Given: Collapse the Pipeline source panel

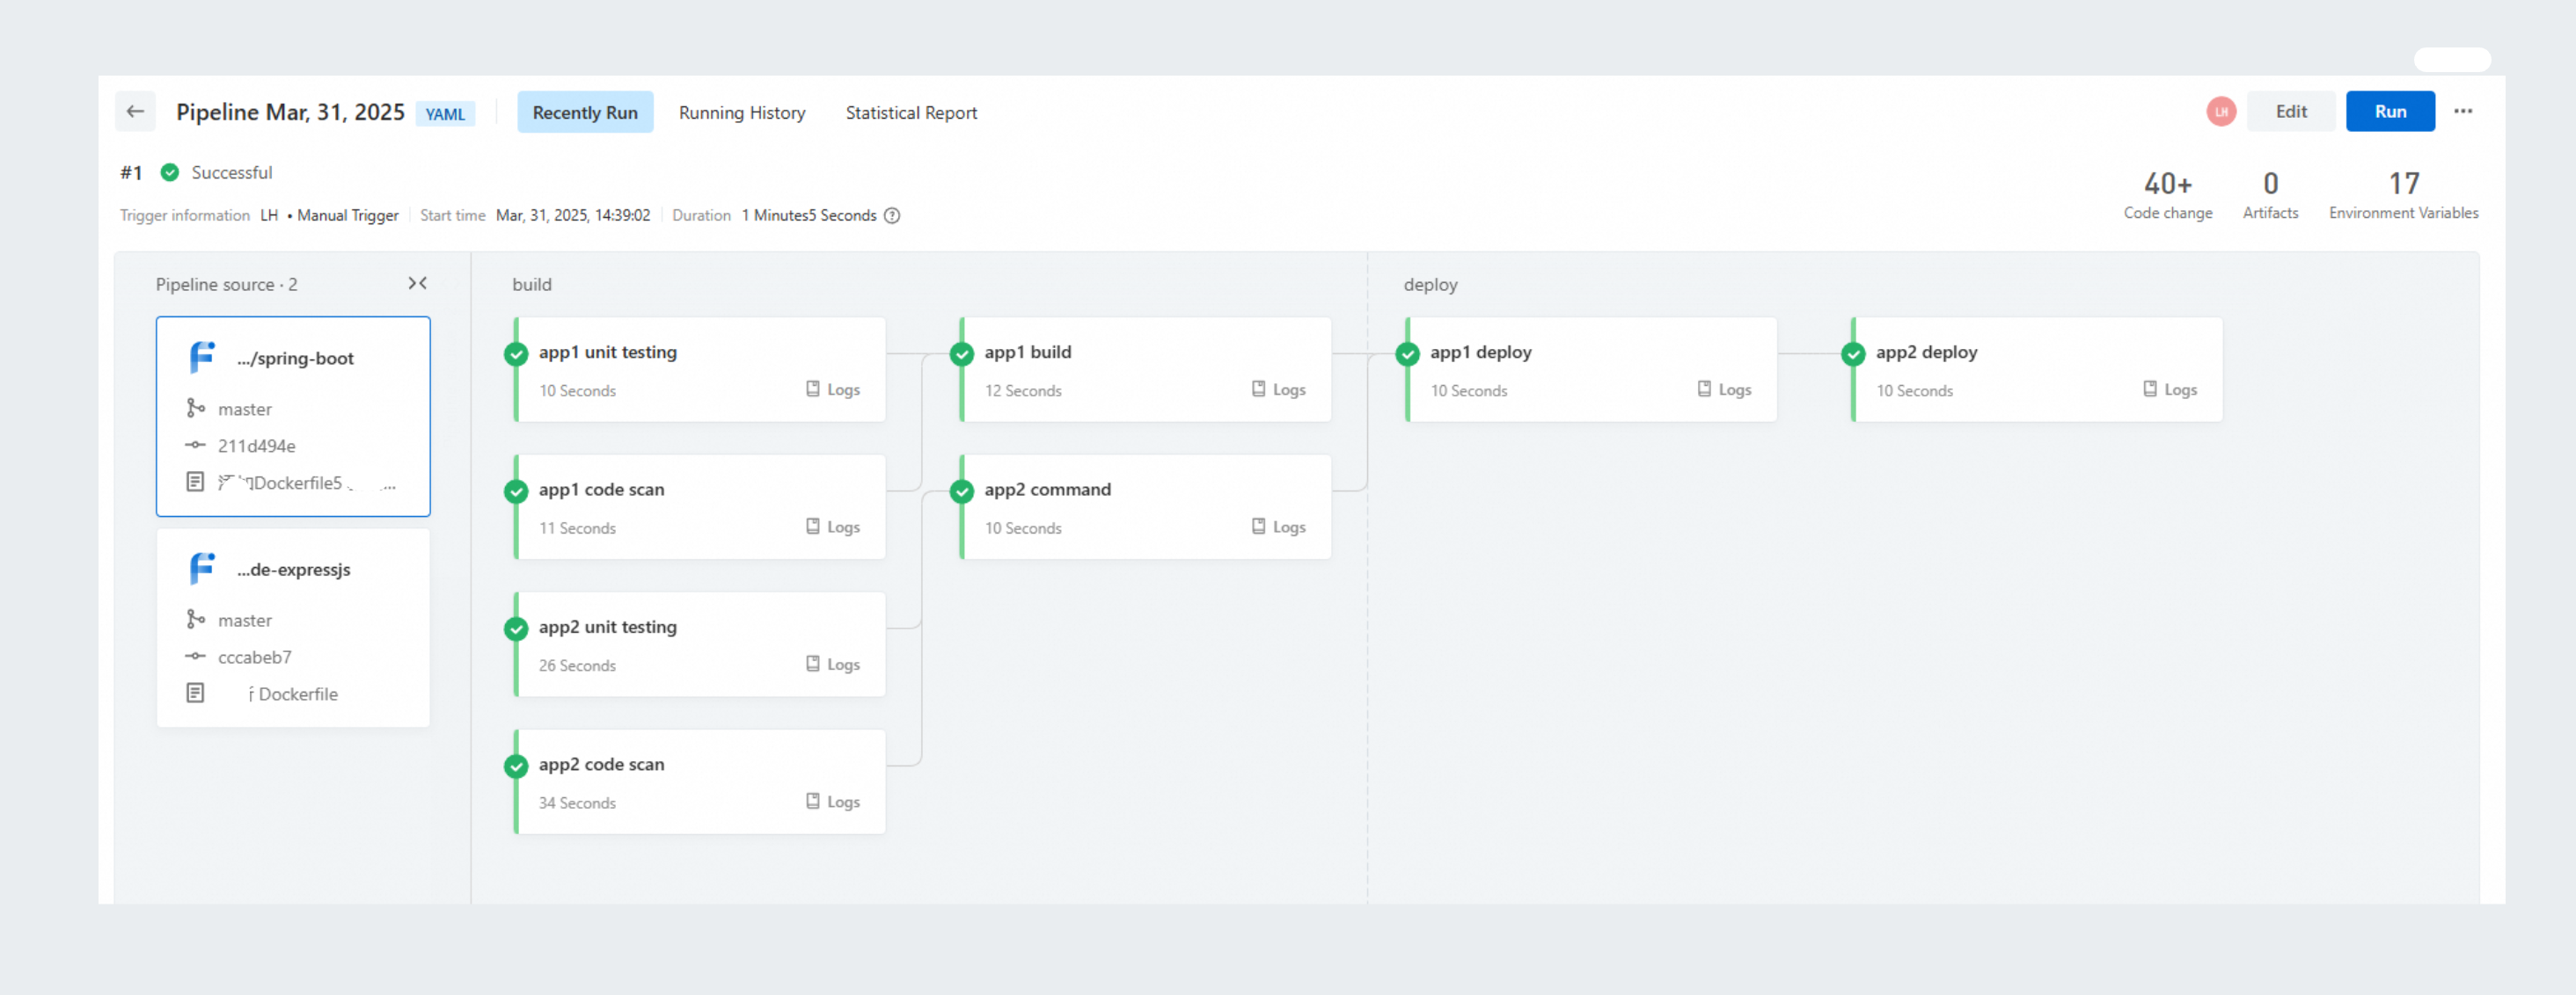Looking at the screenshot, I should (x=417, y=284).
